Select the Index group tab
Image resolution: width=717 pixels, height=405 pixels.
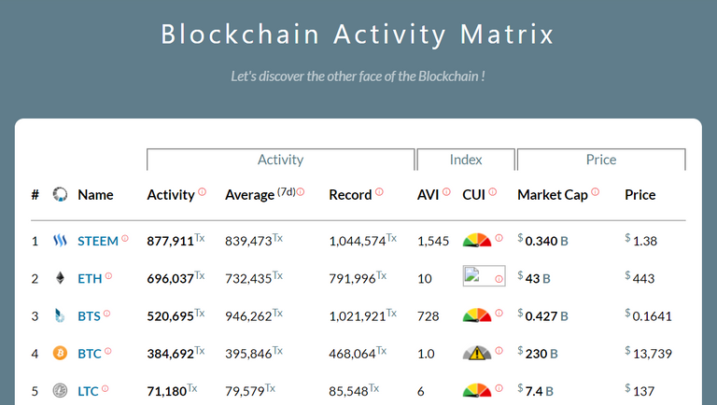(466, 160)
